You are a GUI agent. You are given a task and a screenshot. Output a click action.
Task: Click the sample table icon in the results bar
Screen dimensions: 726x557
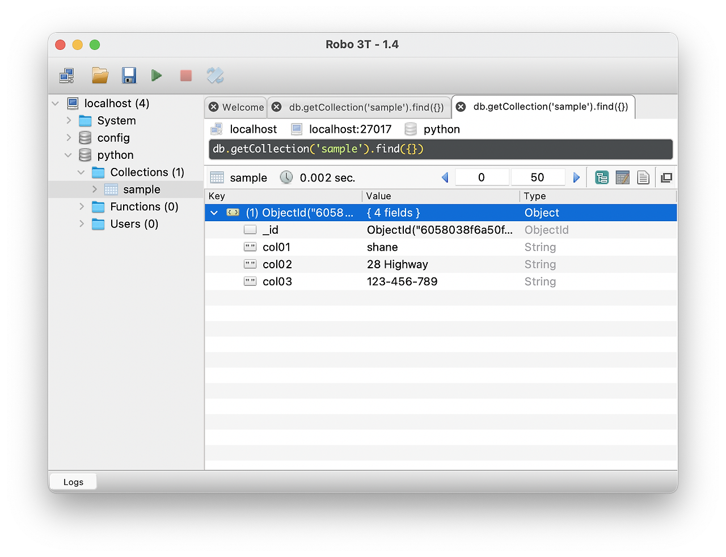point(217,178)
